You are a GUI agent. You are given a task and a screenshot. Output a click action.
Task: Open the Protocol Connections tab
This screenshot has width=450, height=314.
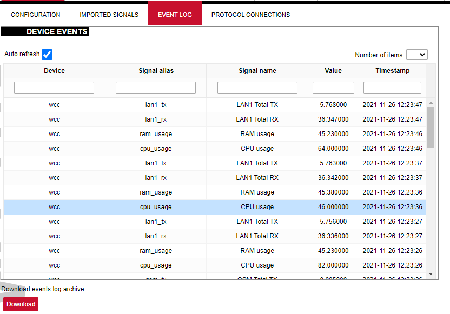point(250,15)
